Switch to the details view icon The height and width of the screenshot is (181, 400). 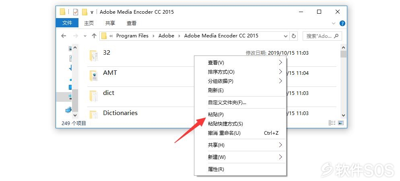[332, 123]
